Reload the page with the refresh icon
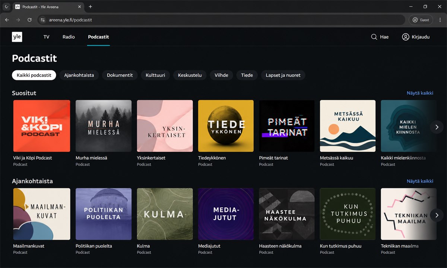The height and width of the screenshot is (268, 447). coord(29,20)
